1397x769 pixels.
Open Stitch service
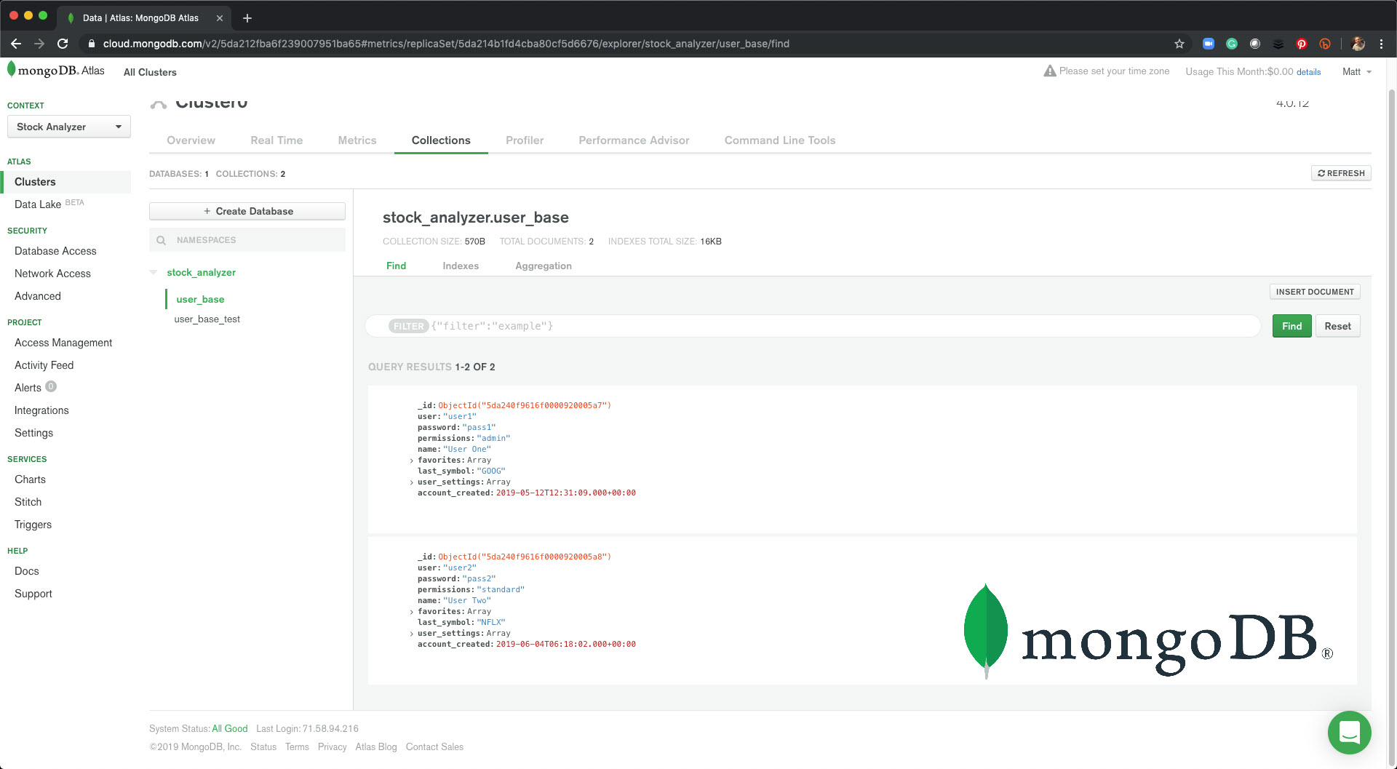[x=28, y=502]
